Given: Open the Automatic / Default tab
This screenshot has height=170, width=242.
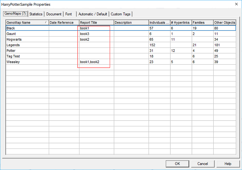Looking at the screenshot, I should 93,14.
